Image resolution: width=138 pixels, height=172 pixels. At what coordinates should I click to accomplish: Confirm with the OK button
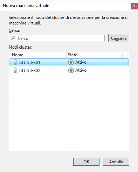(86, 162)
